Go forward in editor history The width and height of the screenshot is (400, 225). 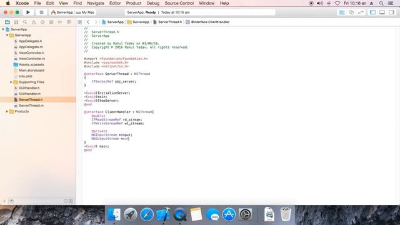[96, 22]
